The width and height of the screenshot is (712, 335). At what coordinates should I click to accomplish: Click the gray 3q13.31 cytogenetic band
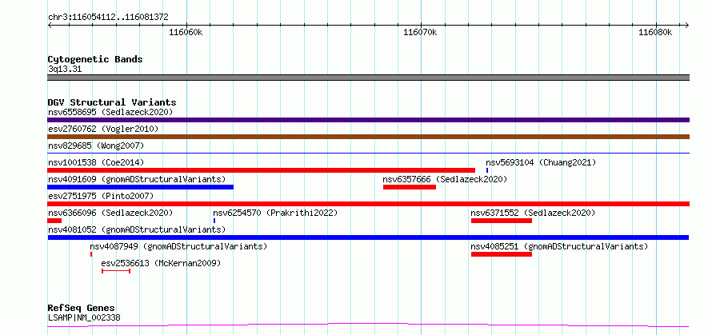click(368, 78)
